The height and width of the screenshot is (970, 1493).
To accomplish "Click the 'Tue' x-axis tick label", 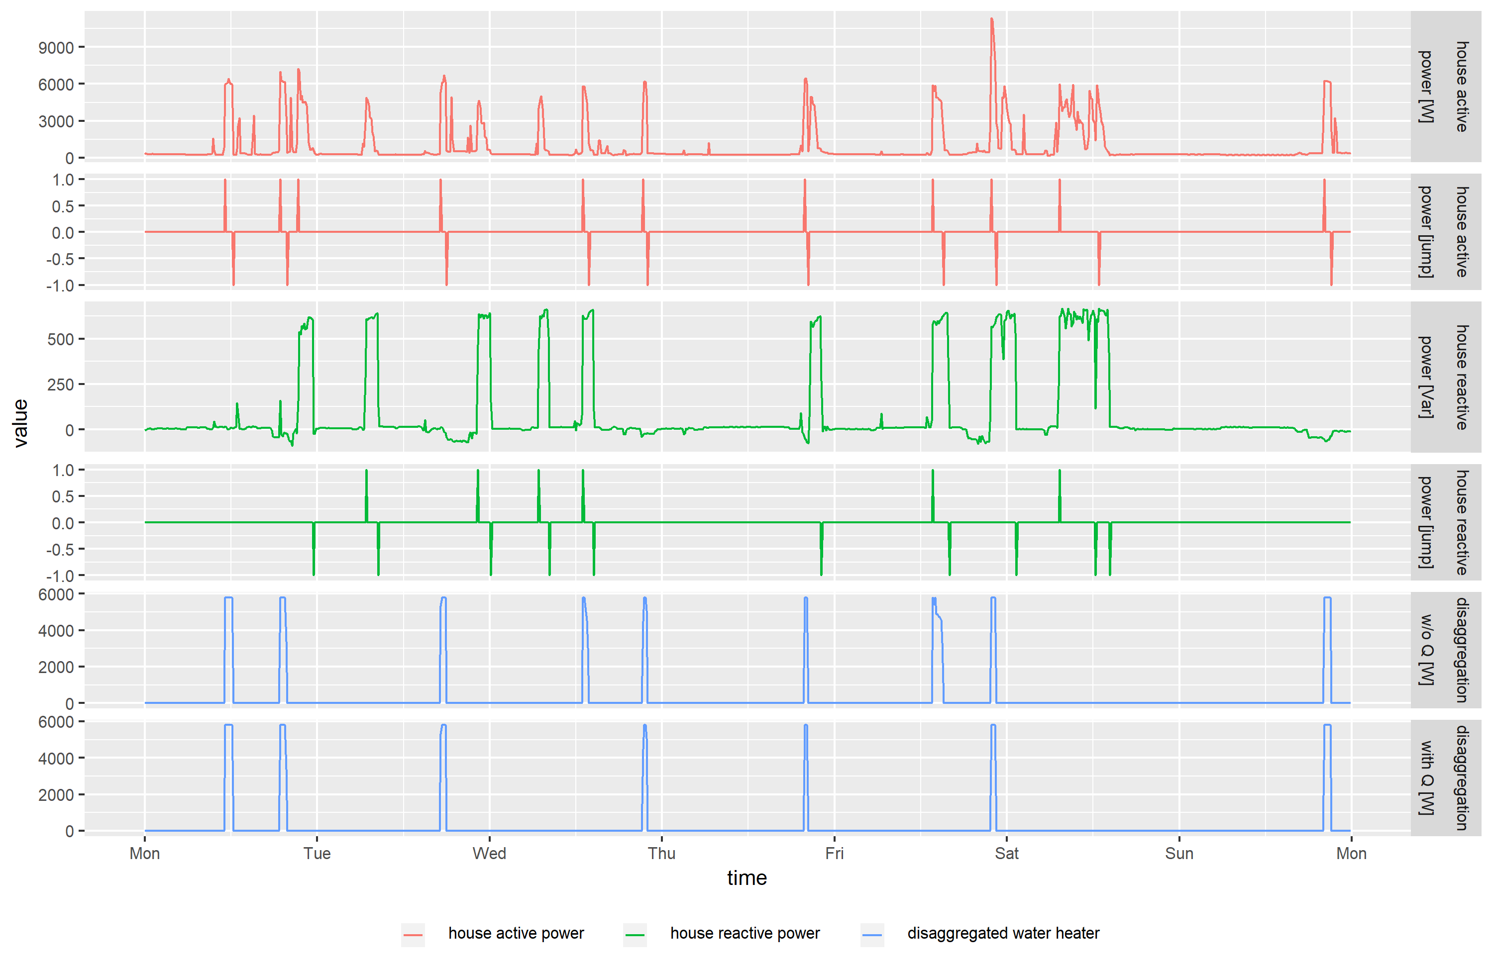I will pyautogui.click(x=317, y=854).
